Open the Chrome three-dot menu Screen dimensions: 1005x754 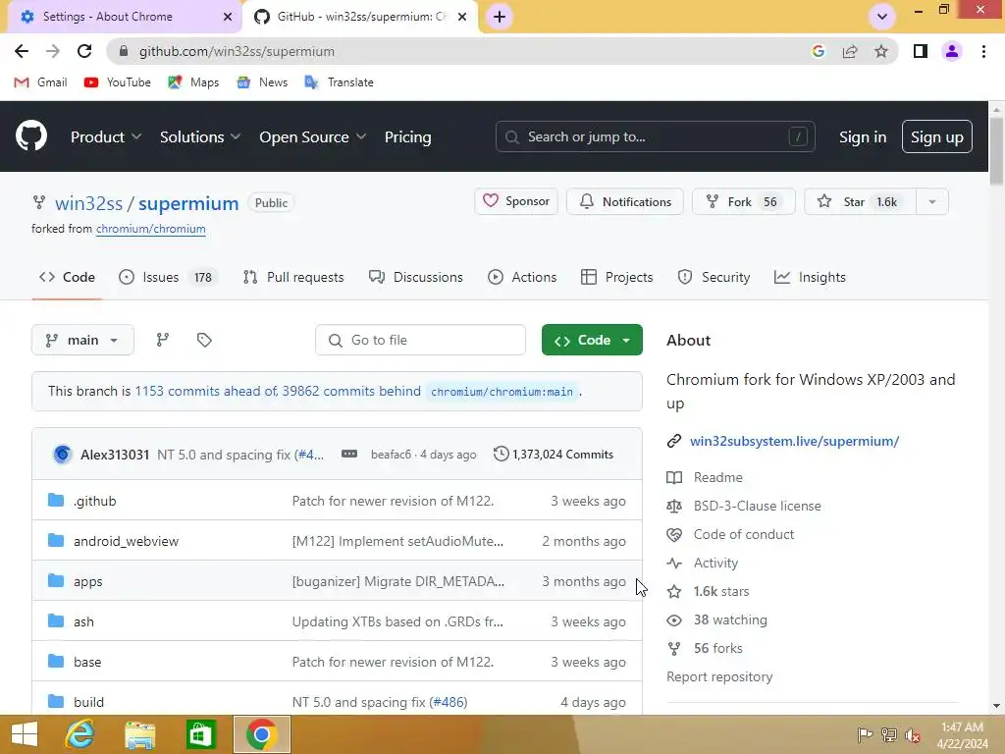pyautogui.click(x=983, y=51)
